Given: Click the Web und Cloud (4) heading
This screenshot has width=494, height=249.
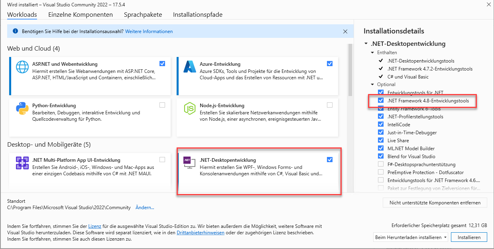Looking at the screenshot, I should point(33,49).
